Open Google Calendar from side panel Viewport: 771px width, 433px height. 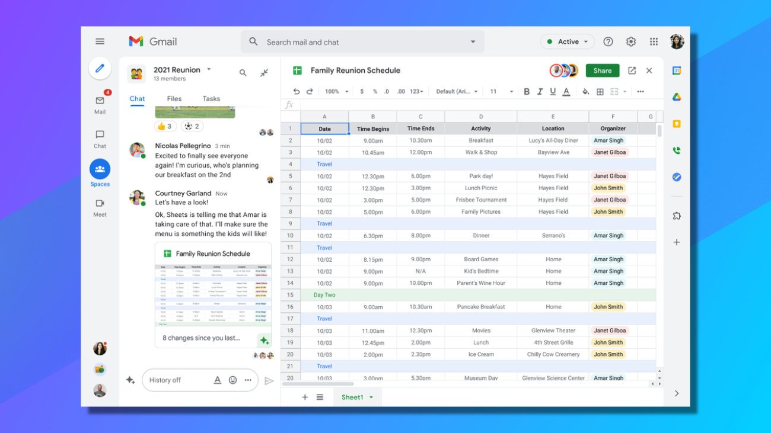point(677,70)
